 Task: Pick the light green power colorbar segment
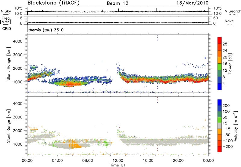tap(220, 67)
